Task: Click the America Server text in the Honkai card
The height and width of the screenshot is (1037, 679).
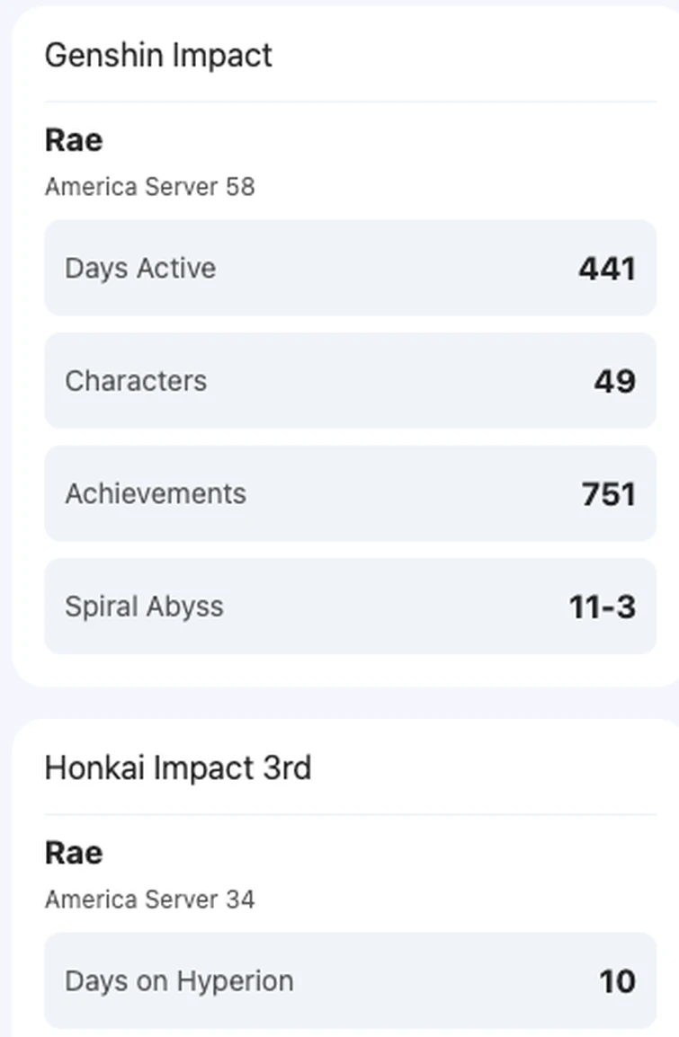Action: (131, 900)
